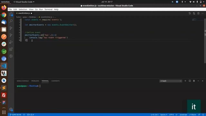
Task: Click the git branch indicator in status bar
Action: point(15,115)
